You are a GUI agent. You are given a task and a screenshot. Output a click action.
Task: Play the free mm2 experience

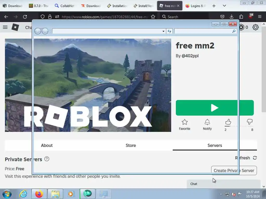click(215, 108)
